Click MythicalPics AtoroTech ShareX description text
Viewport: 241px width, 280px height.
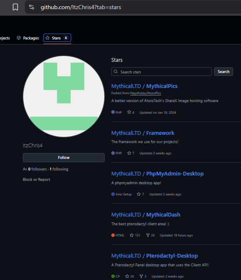coord(165,101)
